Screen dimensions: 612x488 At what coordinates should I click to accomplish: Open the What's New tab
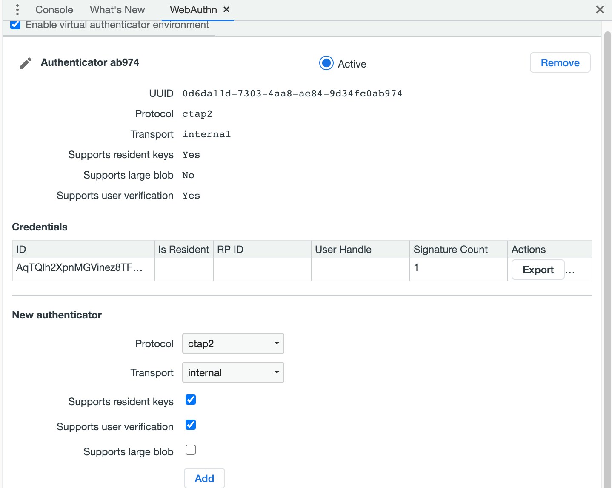(x=117, y=10)
